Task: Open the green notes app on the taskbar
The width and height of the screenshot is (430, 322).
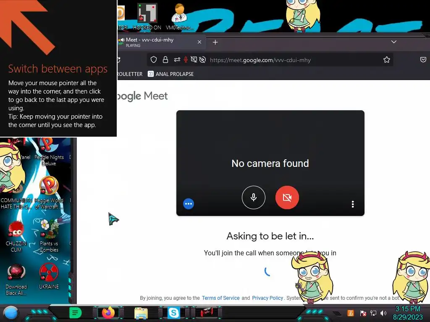Action: tap(75, 313)
